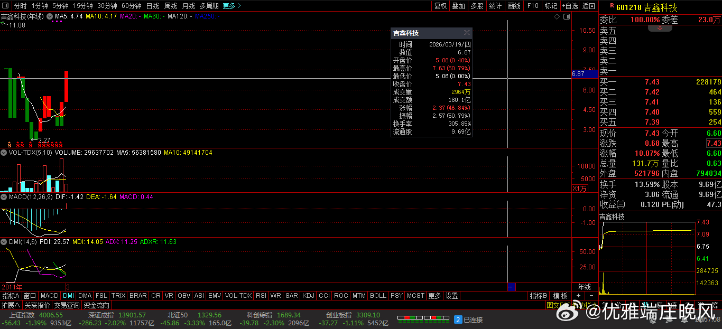Switch to 分时 chart view
This screenshot has width=722, height=329.
pos(20,6)
